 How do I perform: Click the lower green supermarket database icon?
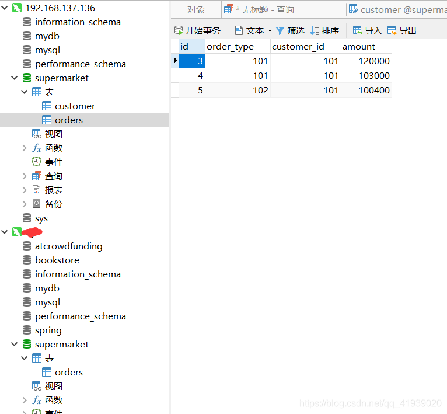(x=27, y=344)
